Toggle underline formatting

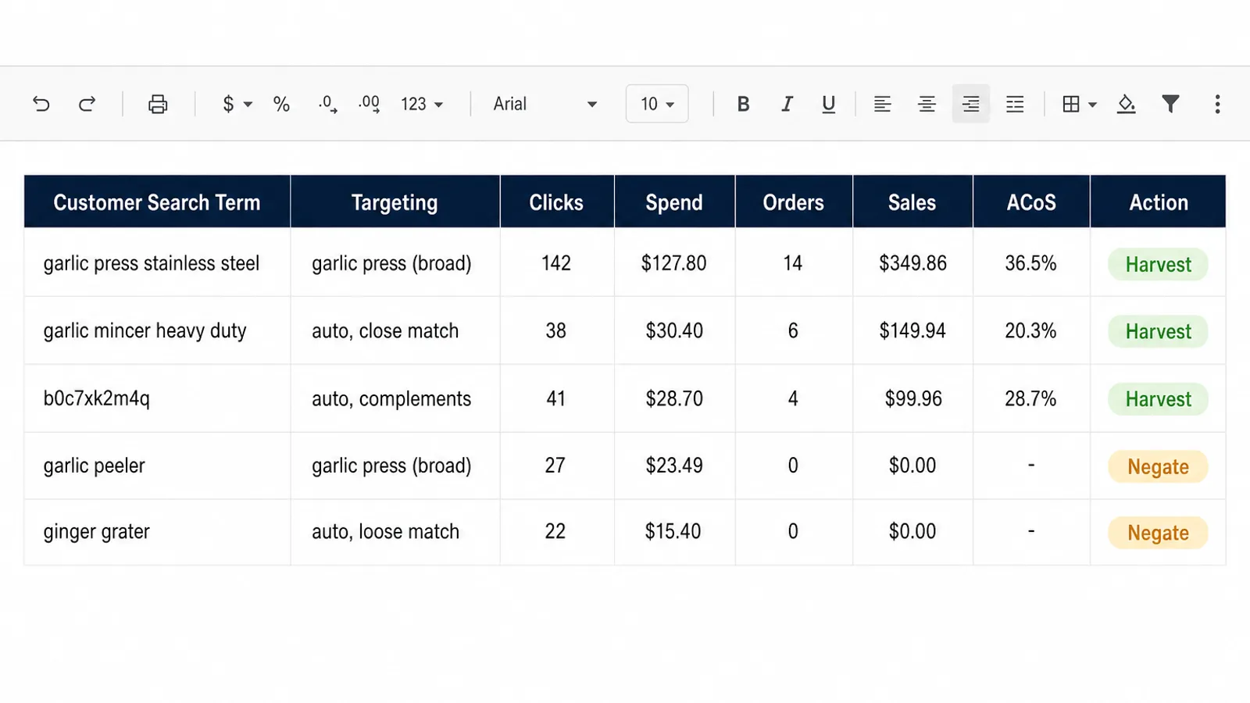pyautogui.click(x=828, y=104)
